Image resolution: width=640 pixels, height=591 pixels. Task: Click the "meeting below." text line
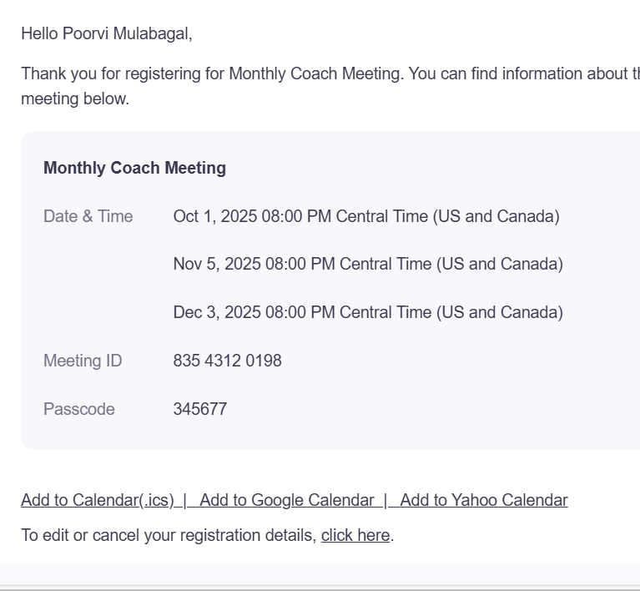[75, 98]
